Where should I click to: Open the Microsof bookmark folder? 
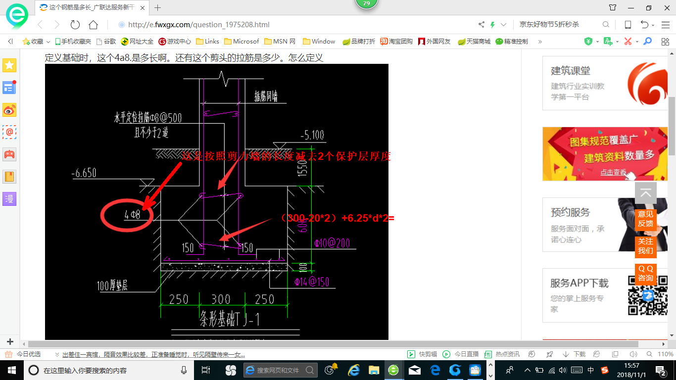click(x=241, y=42)
